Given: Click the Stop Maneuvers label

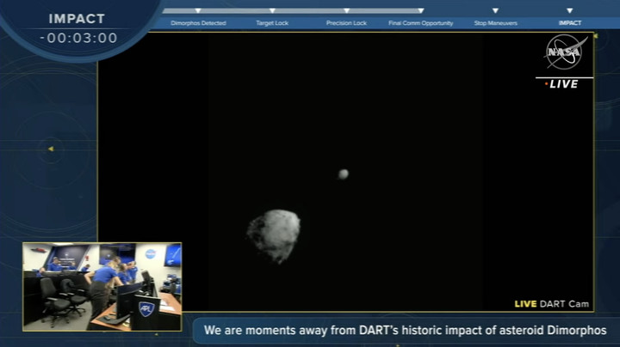Looking at the screenshot, I should tap(495, 23).
